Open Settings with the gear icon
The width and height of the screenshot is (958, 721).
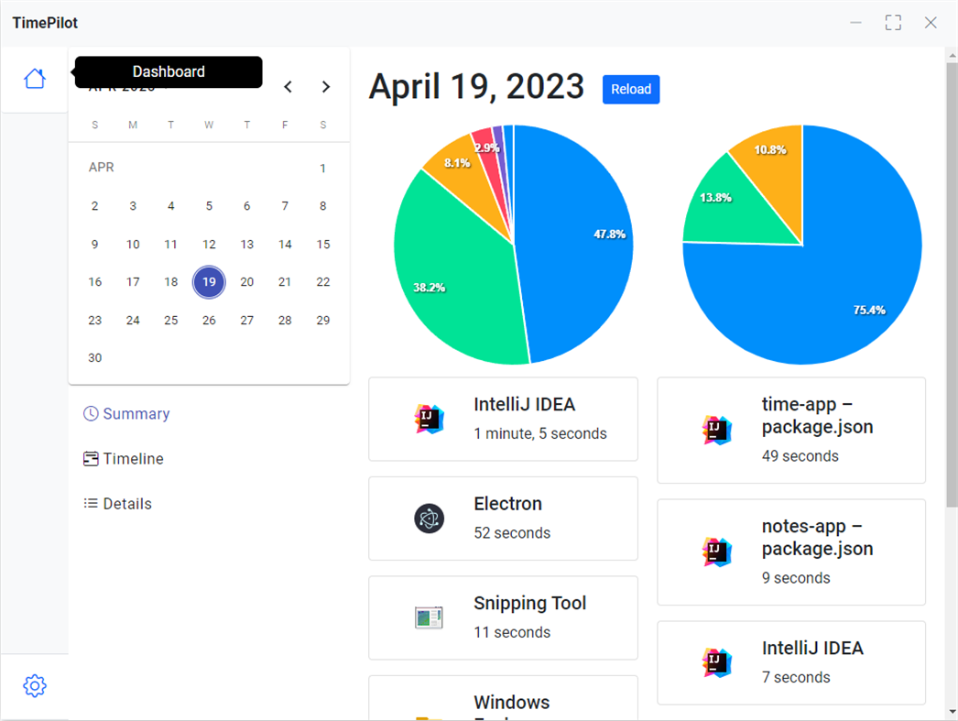(34, 685)
